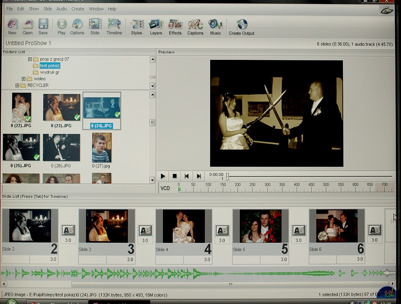This screenshot has width=401, height=304.
Task: Open the Layers toolbar icon
Action: 156,24
